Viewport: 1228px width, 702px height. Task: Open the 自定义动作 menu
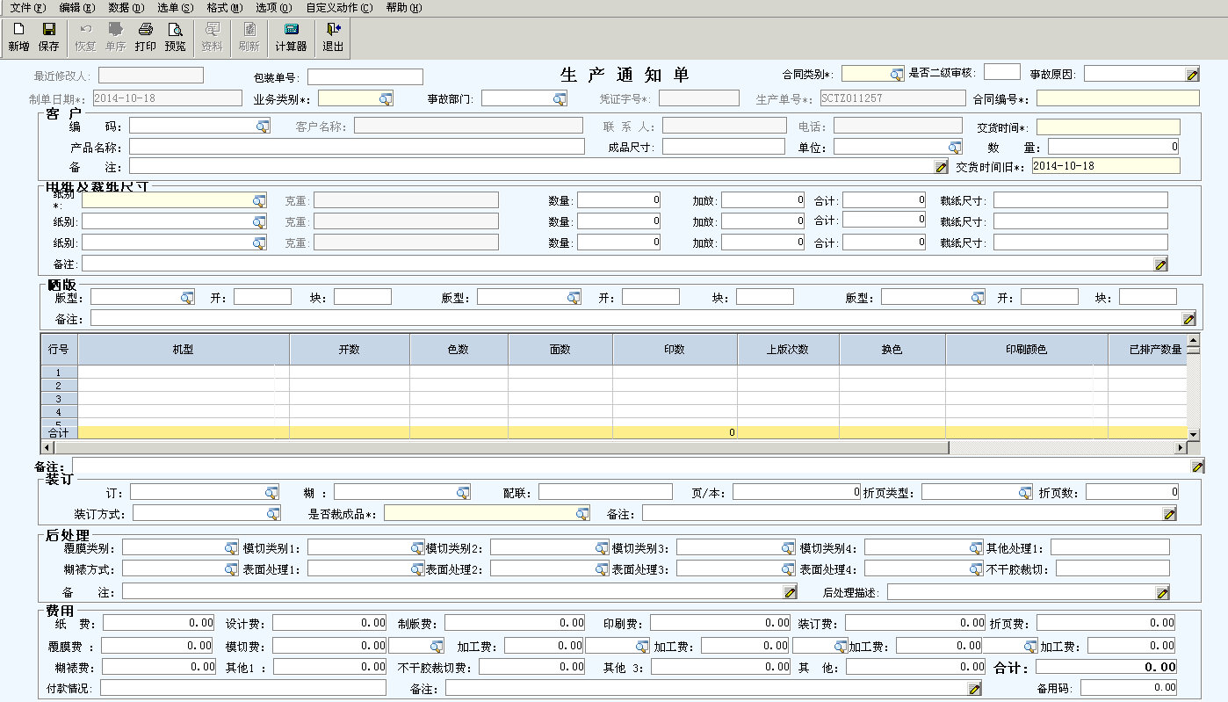(338, 8)
